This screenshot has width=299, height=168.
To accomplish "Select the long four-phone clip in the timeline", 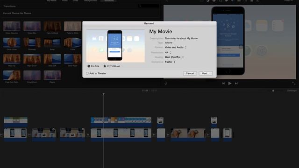I will tap(121, 134).
